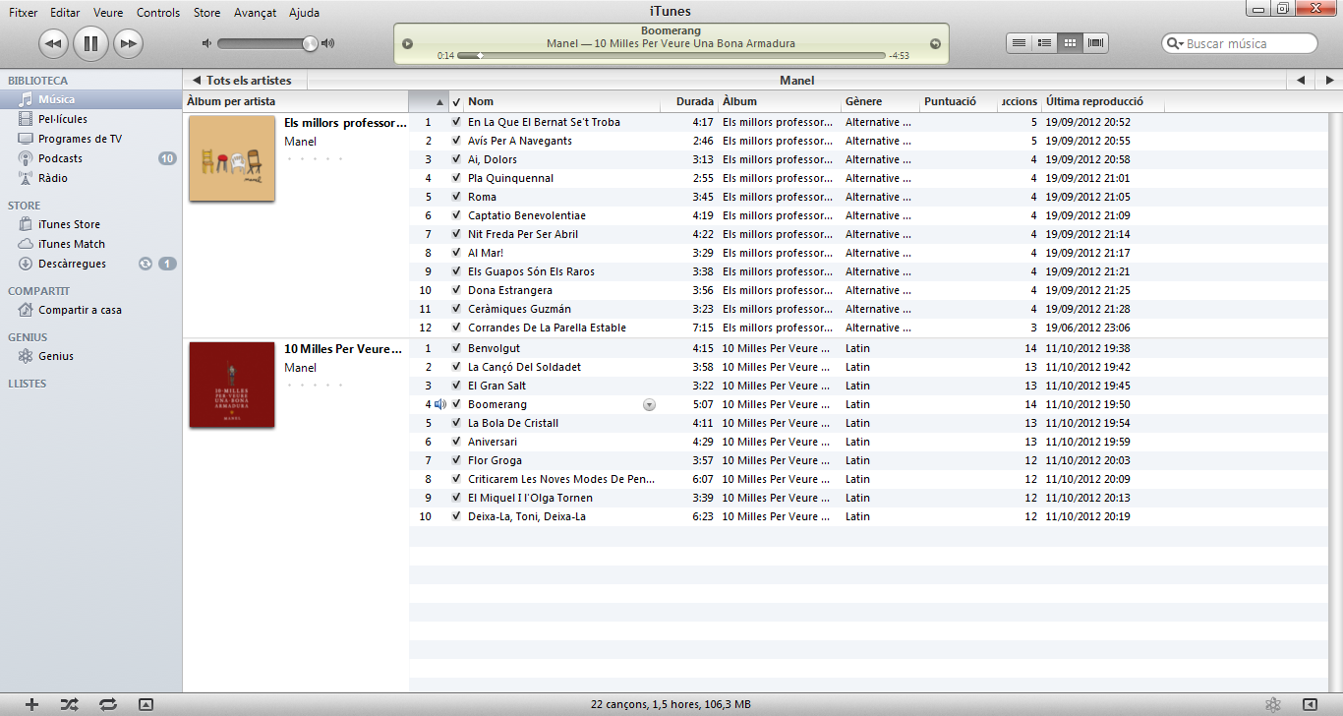Image resolution: width=1343 pixels, height=716 pixels.
Task: Click the low volume speaker icon
Action: 206,43
